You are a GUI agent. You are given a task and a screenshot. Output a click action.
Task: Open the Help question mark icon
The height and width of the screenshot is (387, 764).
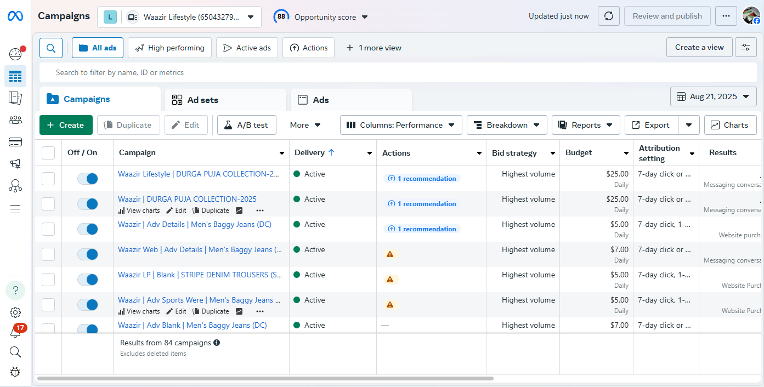[x=15, y=291]
